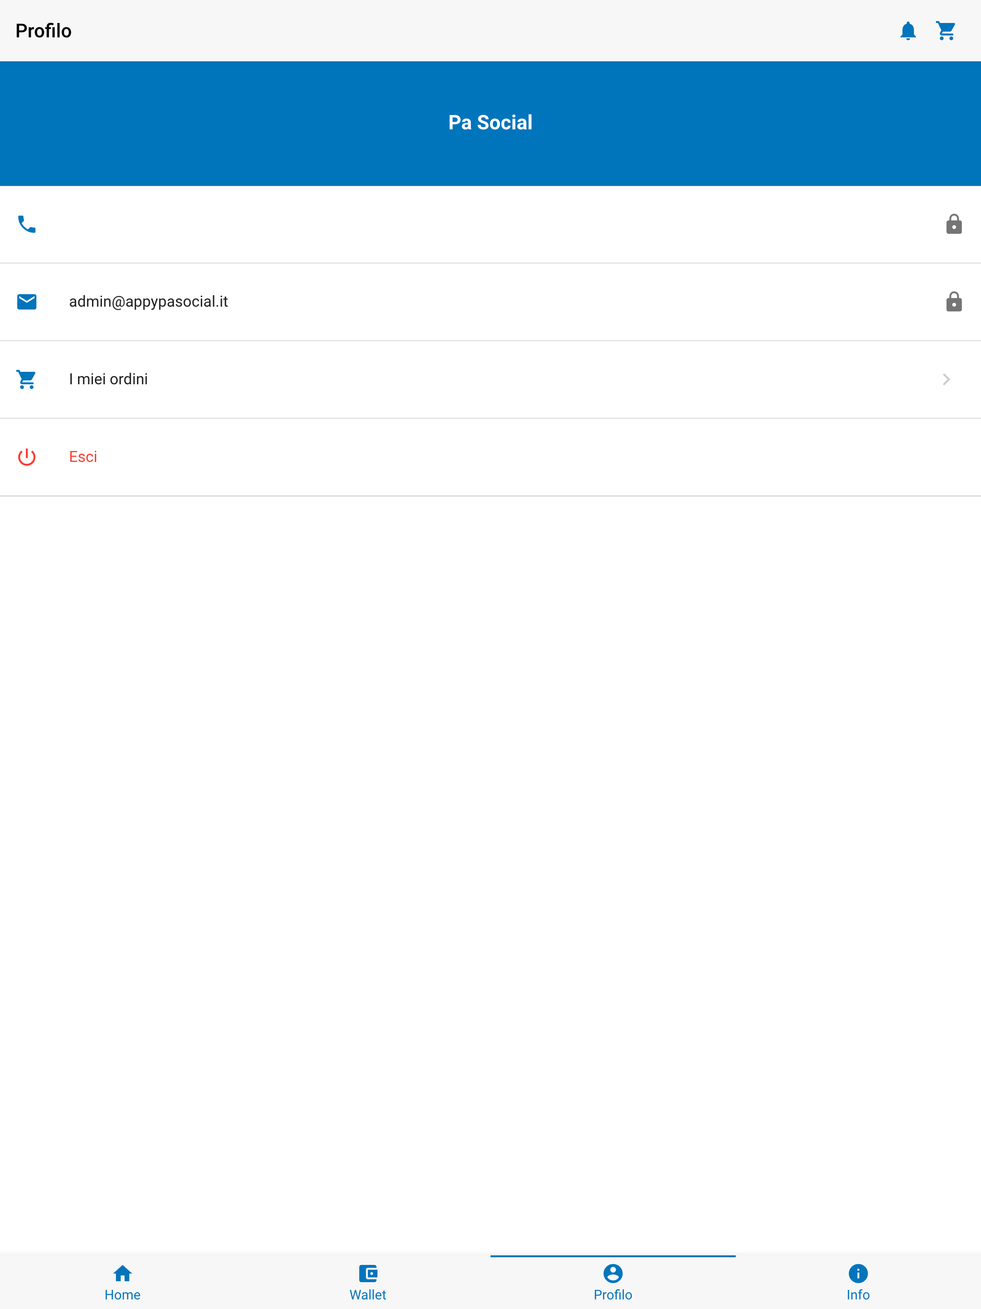Tap the phone icon in the phone row
Screen dimensions: 981x1309
click(27, 224)
